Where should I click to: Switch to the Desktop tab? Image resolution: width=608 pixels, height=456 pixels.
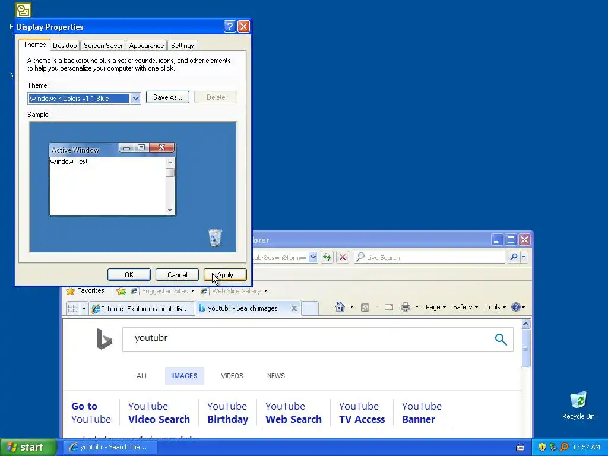pyautogui.click(x=65, y=45)
